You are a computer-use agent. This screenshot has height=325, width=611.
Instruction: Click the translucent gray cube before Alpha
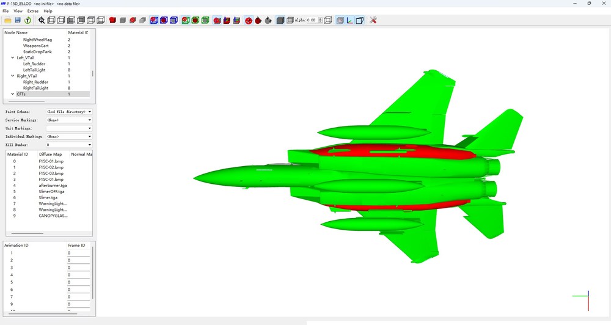click(x=290, y=20)
